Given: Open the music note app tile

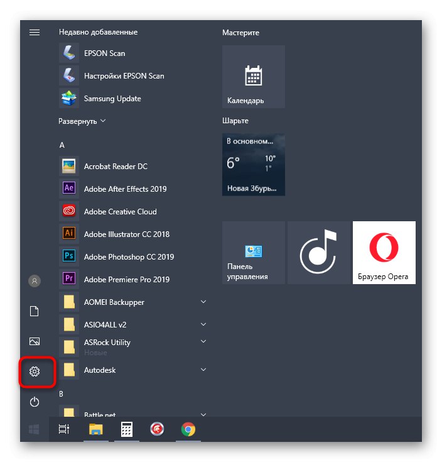Looking at the screenshot, I should click(319, 253).
